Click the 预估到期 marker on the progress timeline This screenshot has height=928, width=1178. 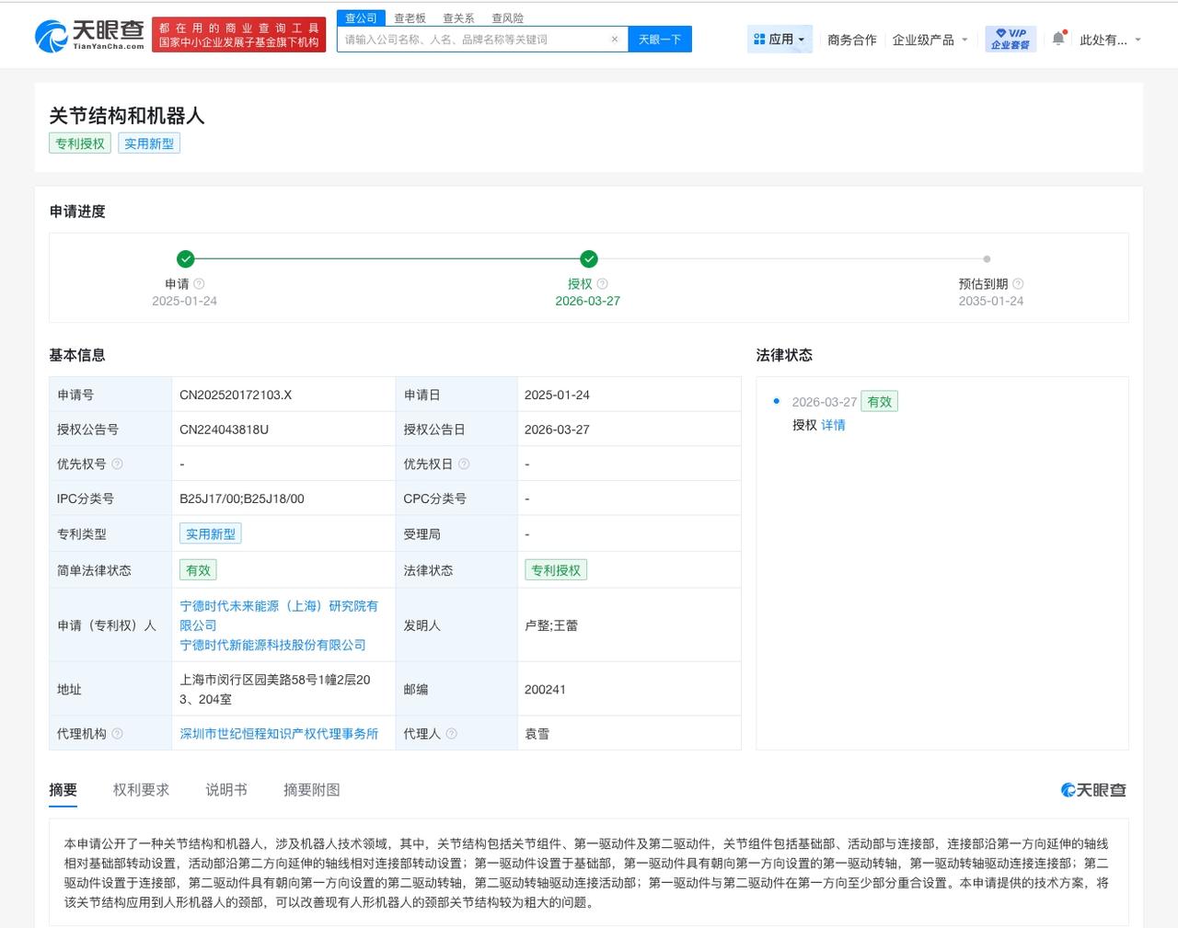pos(987,259)
